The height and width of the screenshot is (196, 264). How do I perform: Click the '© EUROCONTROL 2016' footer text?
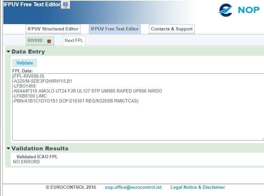coord(71,187)
